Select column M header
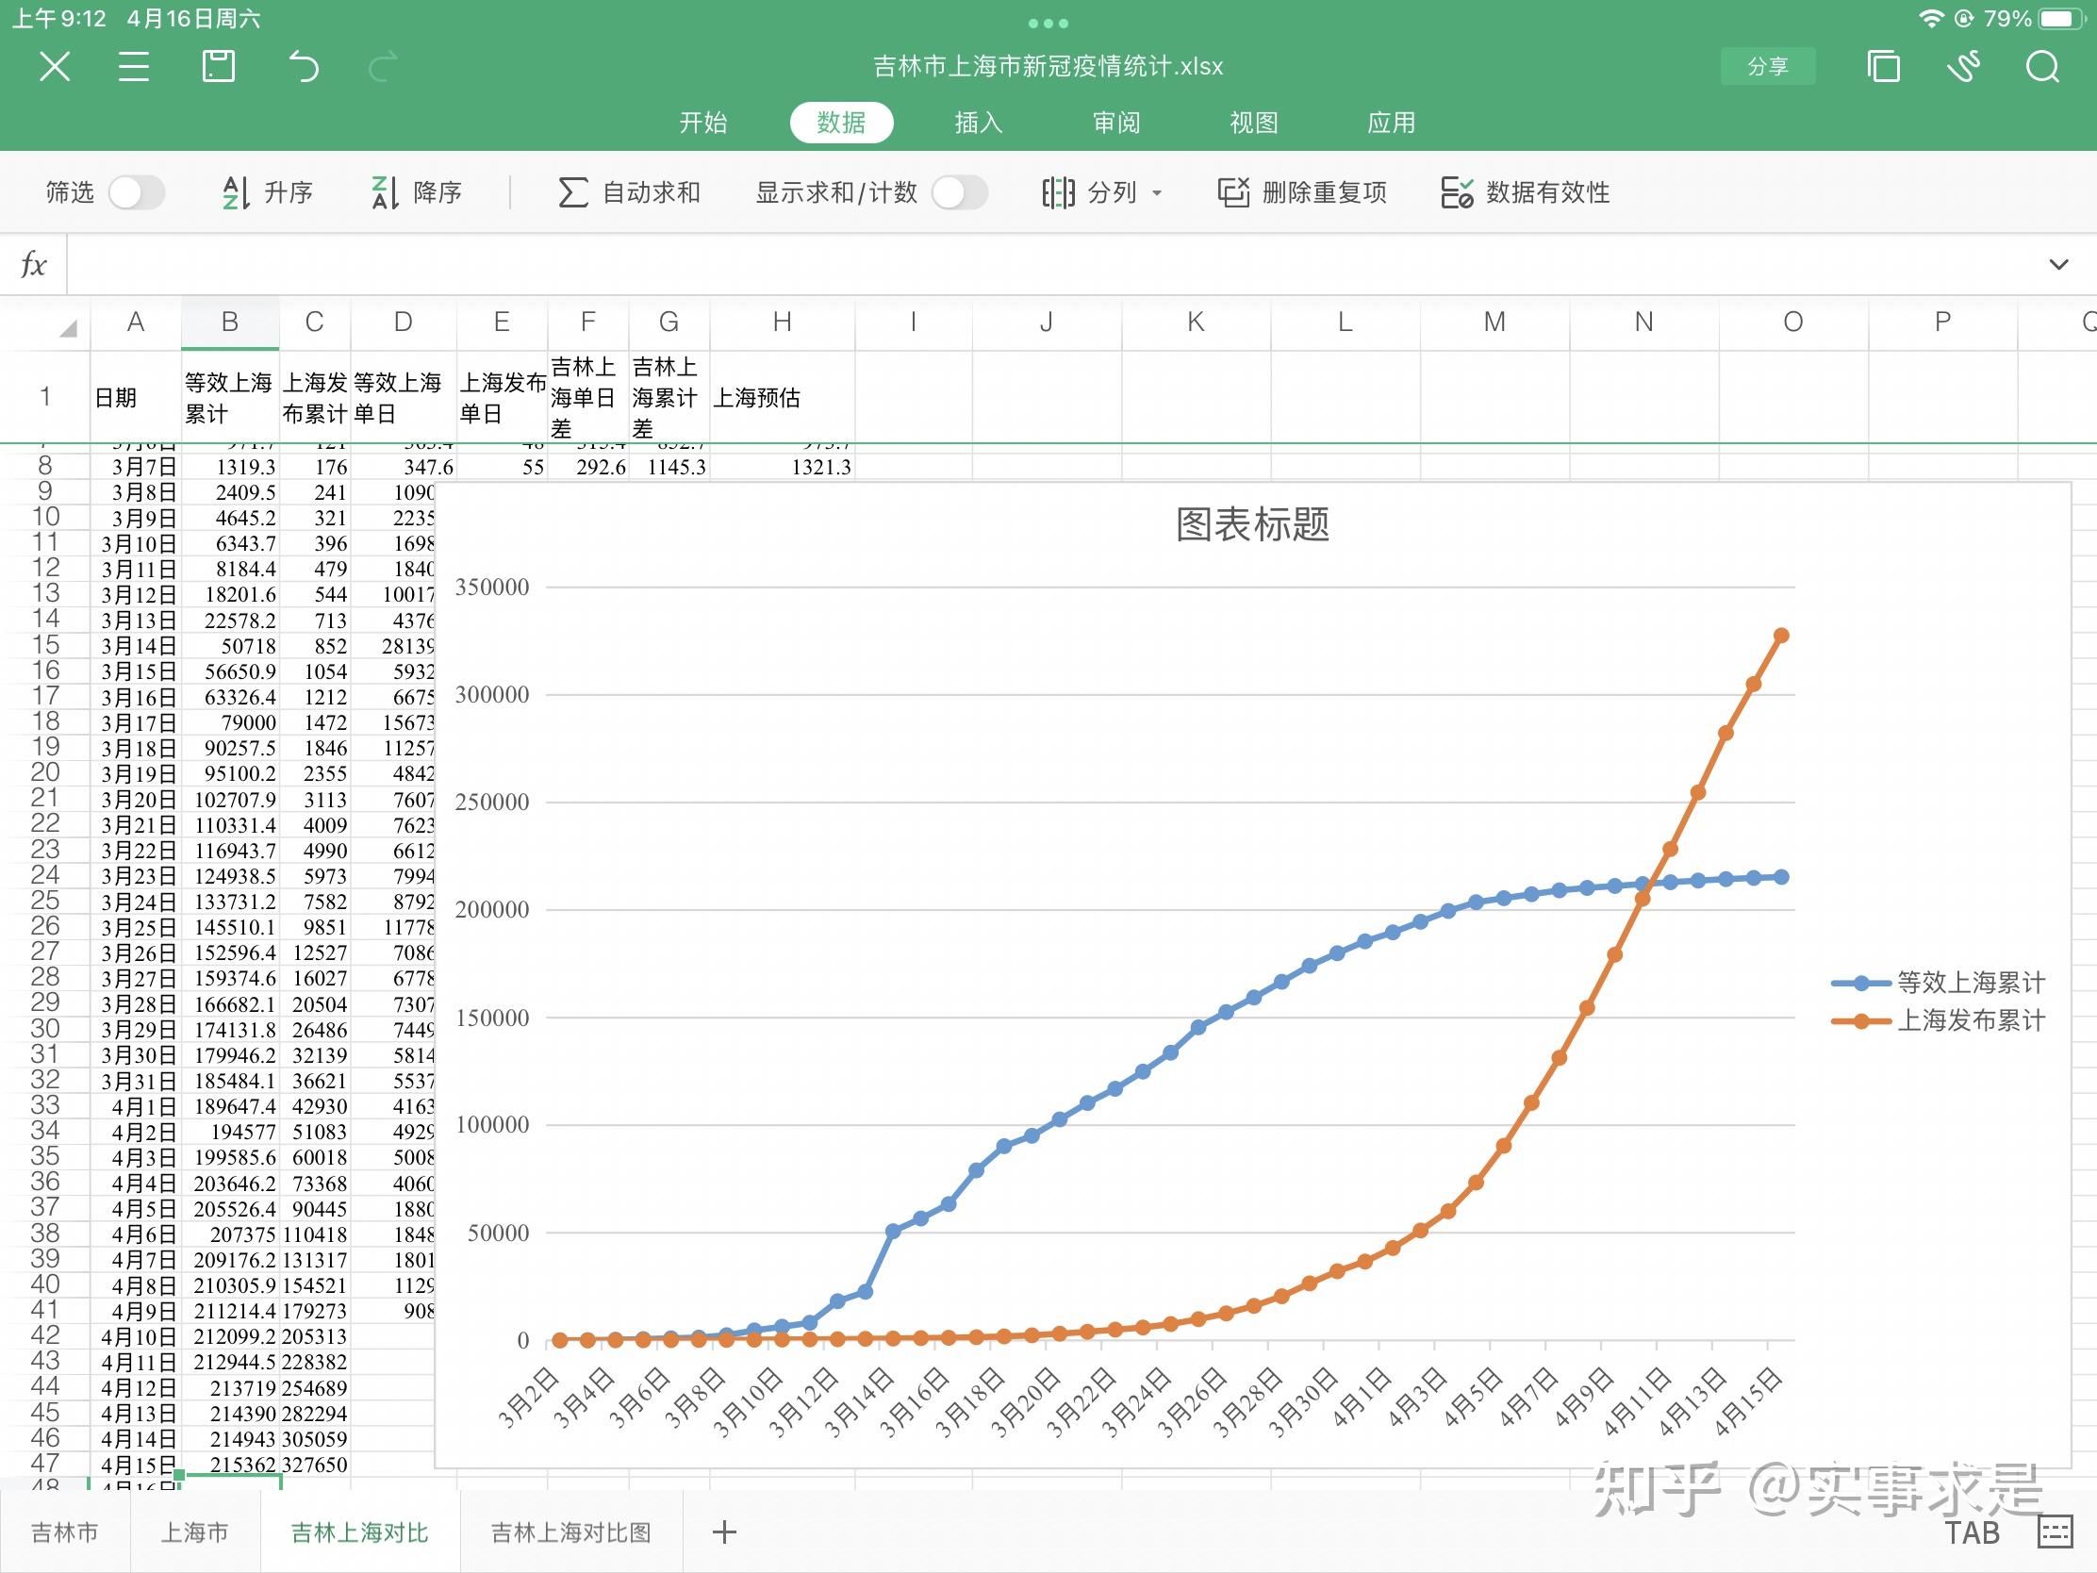This screenshot has height=1573, width=2097. pos(1494,323)
